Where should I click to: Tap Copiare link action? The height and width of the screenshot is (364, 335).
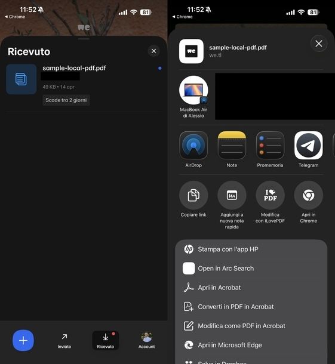[193, 199]
